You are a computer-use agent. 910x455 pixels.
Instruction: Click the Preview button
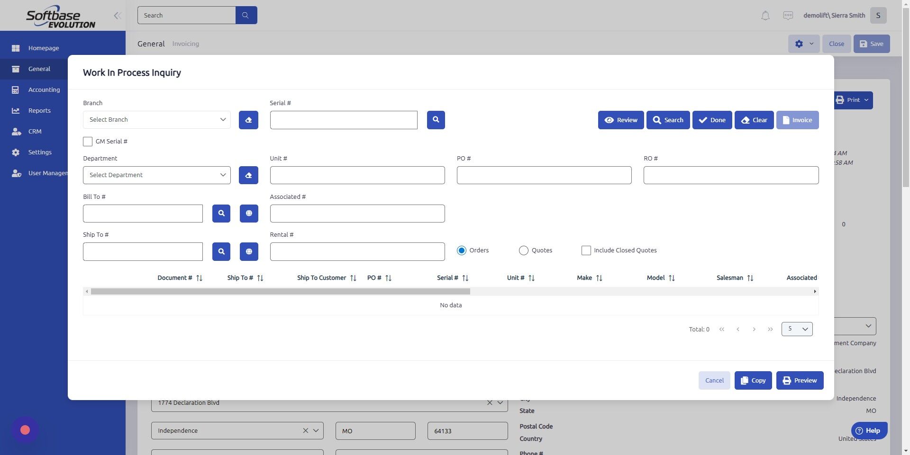coord(800,380)
